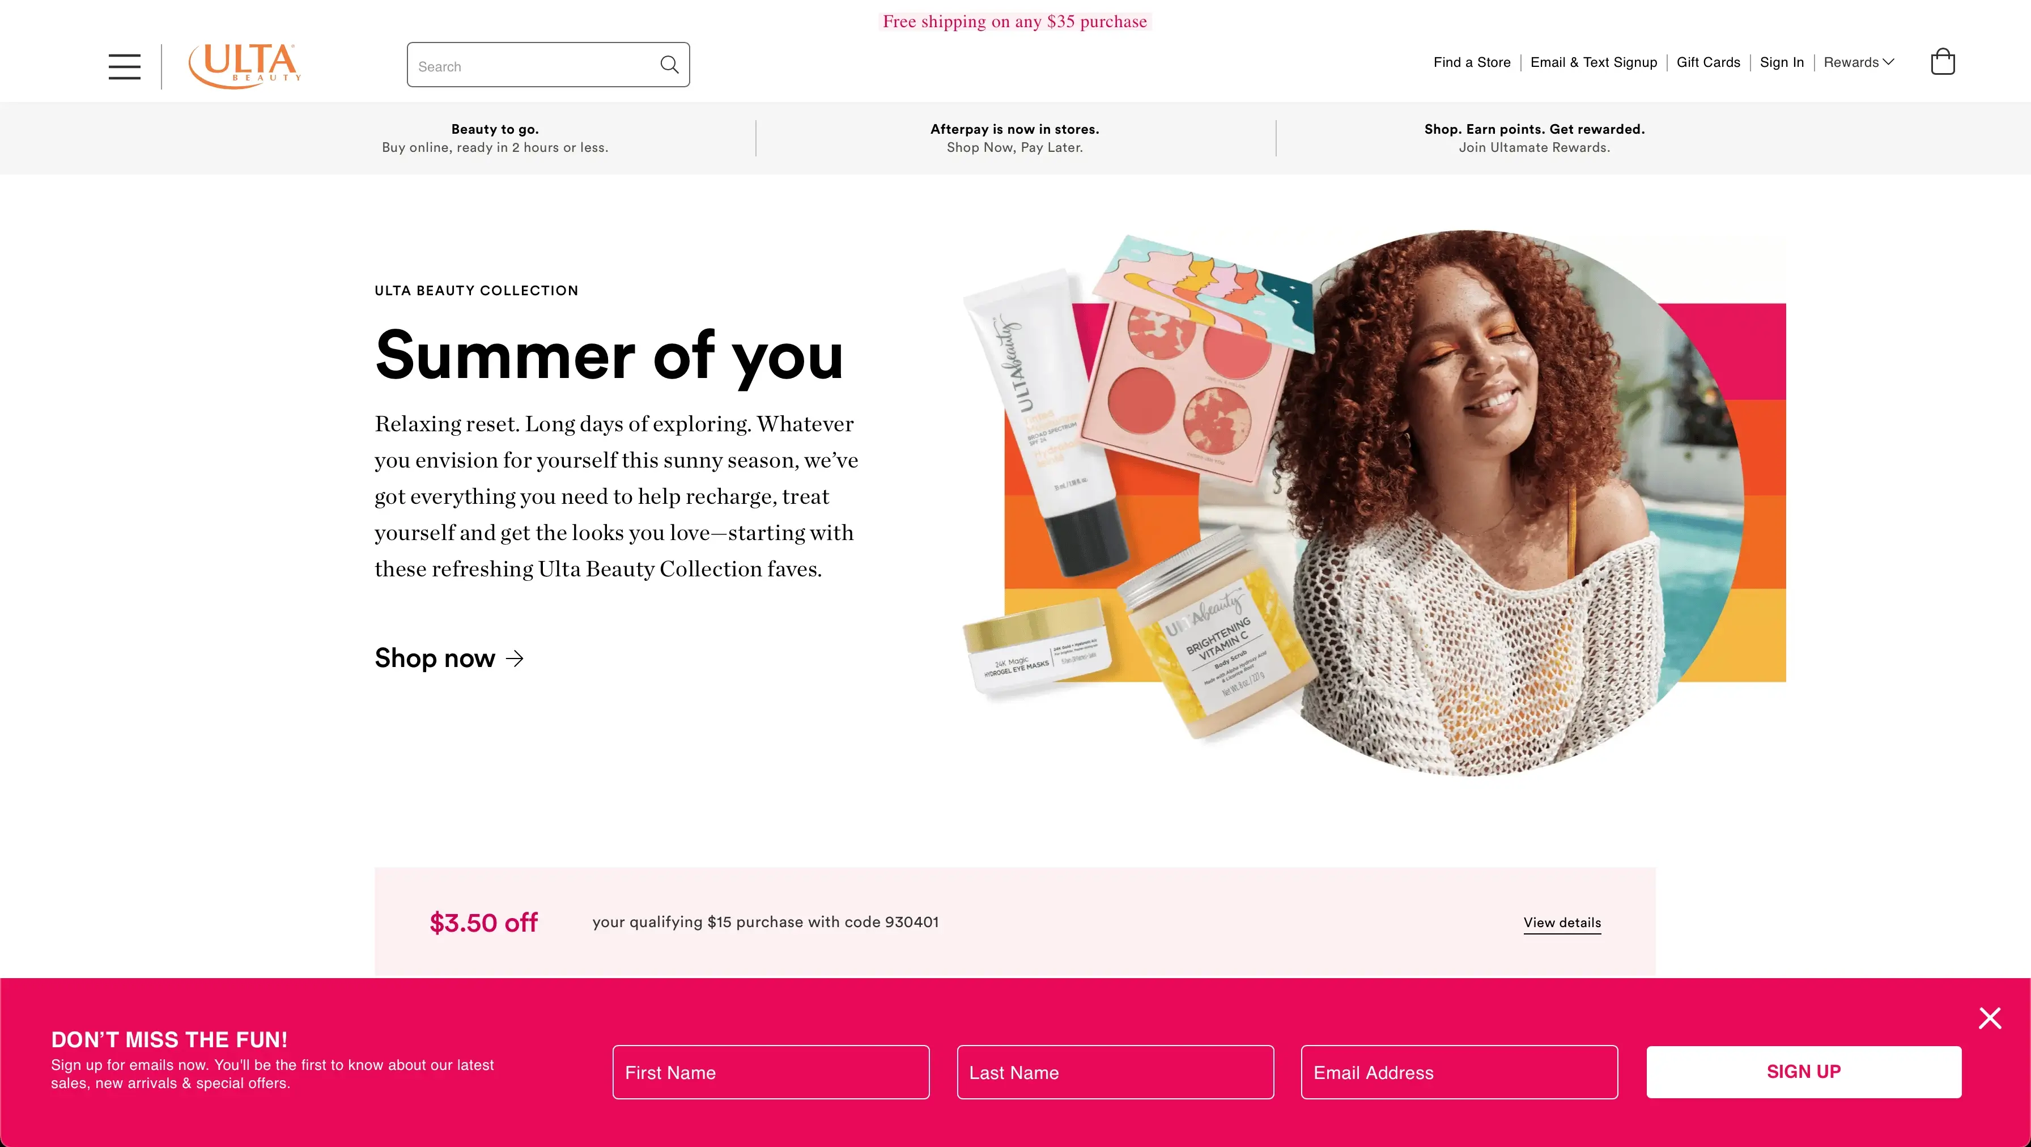The height and width of the screenshot is (1147, 2031).
Task: Click the Summer of you hero image
Action: click(1374, 503)
